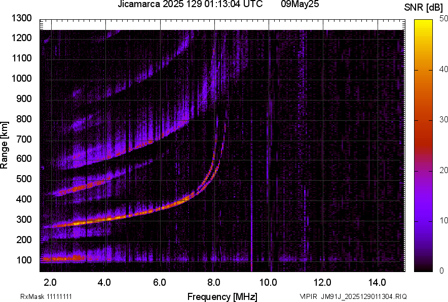Click range tick label 200

click(x=24, y=240)
